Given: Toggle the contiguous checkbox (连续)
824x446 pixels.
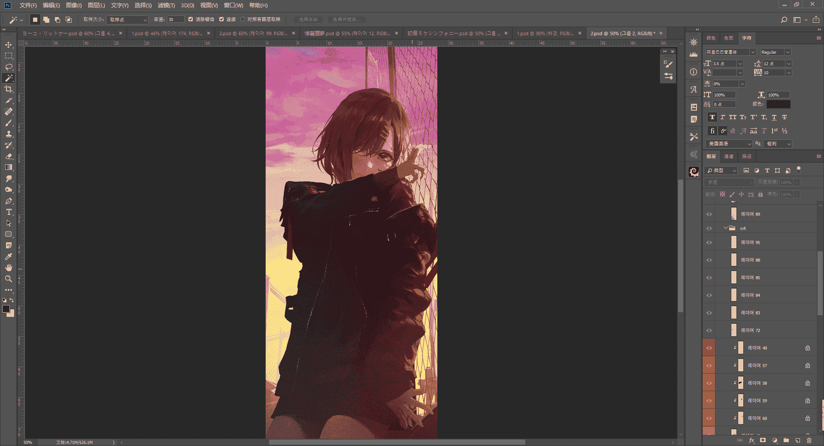Looking at the screenshot, I should tap(221, 19).
